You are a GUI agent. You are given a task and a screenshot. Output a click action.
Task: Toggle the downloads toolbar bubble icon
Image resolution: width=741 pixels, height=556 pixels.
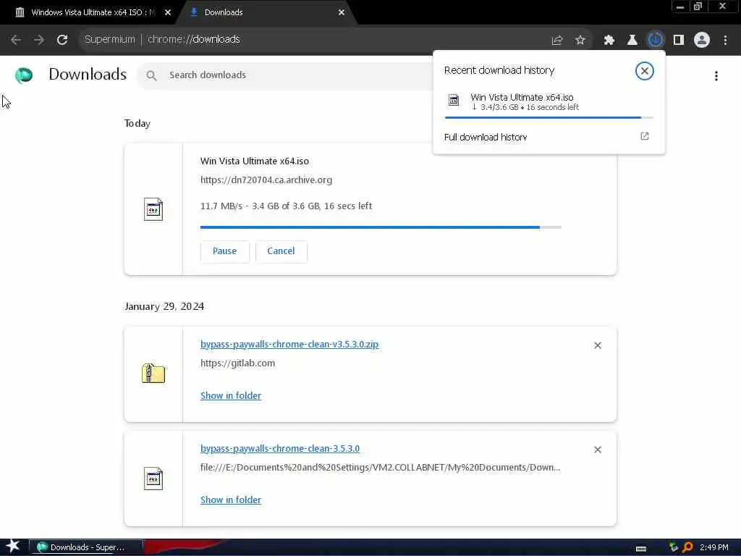point(656,41)
